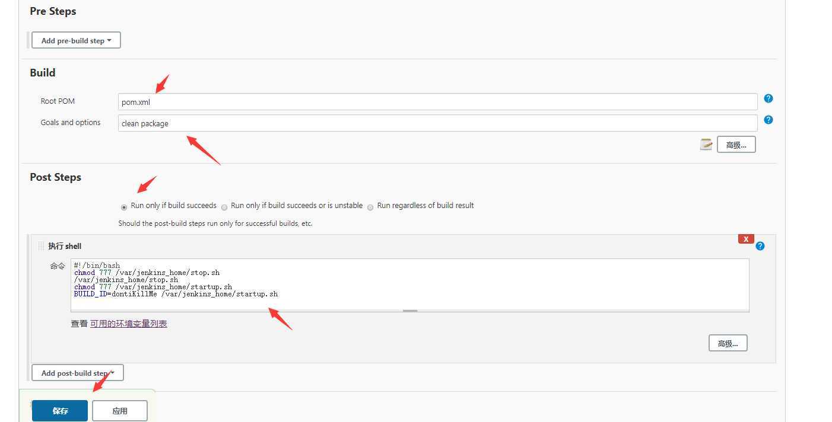Select Run only if build succeeds or is unstable
This screenshot has width=832, height=422.
tap(224, 207)
